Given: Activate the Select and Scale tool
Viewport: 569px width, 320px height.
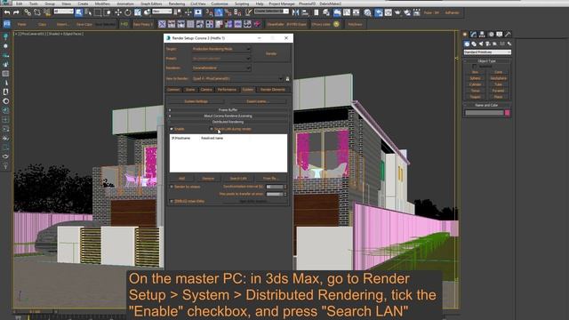Looking at the screenshot, I should pyautogui.click(x=138, y=12).
